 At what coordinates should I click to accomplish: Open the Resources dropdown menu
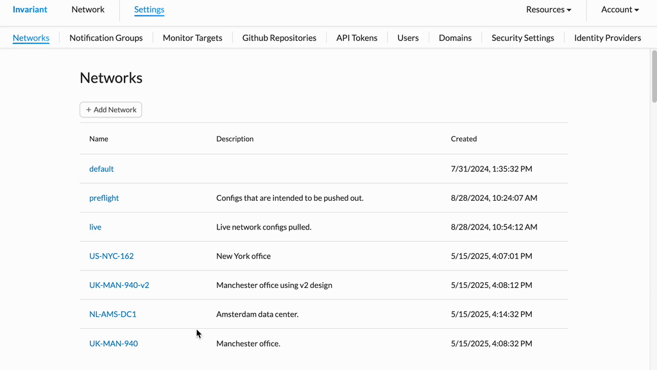pos(549,10)
